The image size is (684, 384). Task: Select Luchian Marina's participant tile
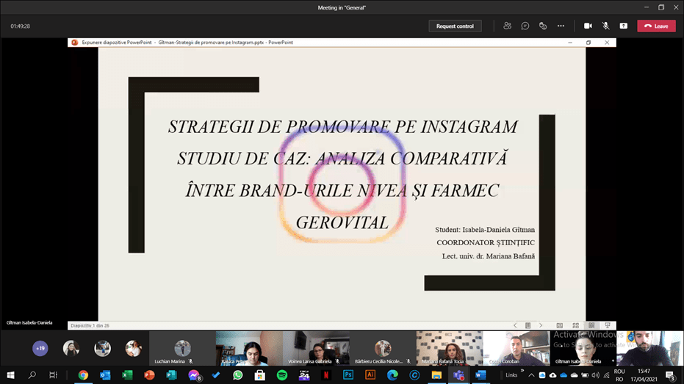coord(182,349)
